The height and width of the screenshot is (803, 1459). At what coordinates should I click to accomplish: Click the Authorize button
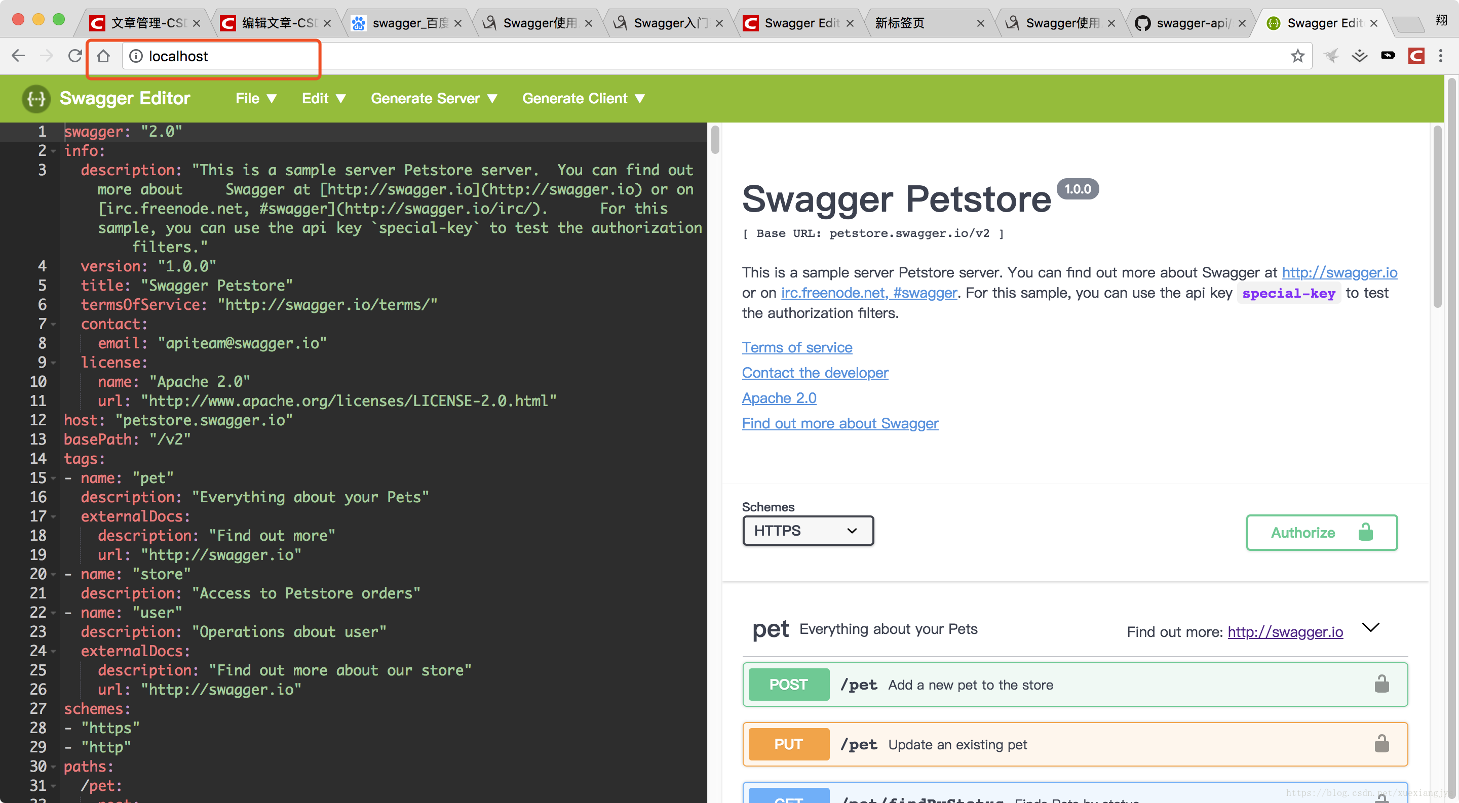click(1321, 532)
